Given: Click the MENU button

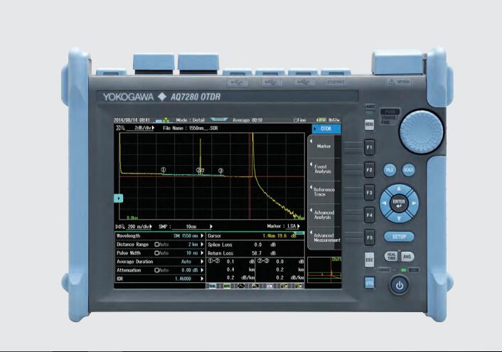Looking at the screenshot, I should 369,124.
